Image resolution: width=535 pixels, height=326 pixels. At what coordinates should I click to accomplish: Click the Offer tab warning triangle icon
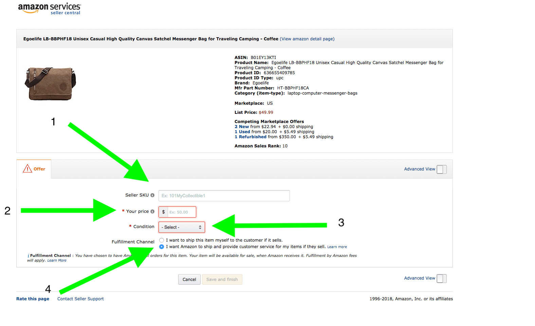[x=27, y=168]
